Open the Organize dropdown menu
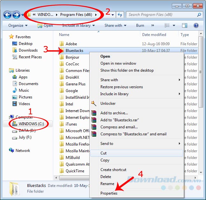This screenshot has height=200, width=206. click(x=18, y=25)
